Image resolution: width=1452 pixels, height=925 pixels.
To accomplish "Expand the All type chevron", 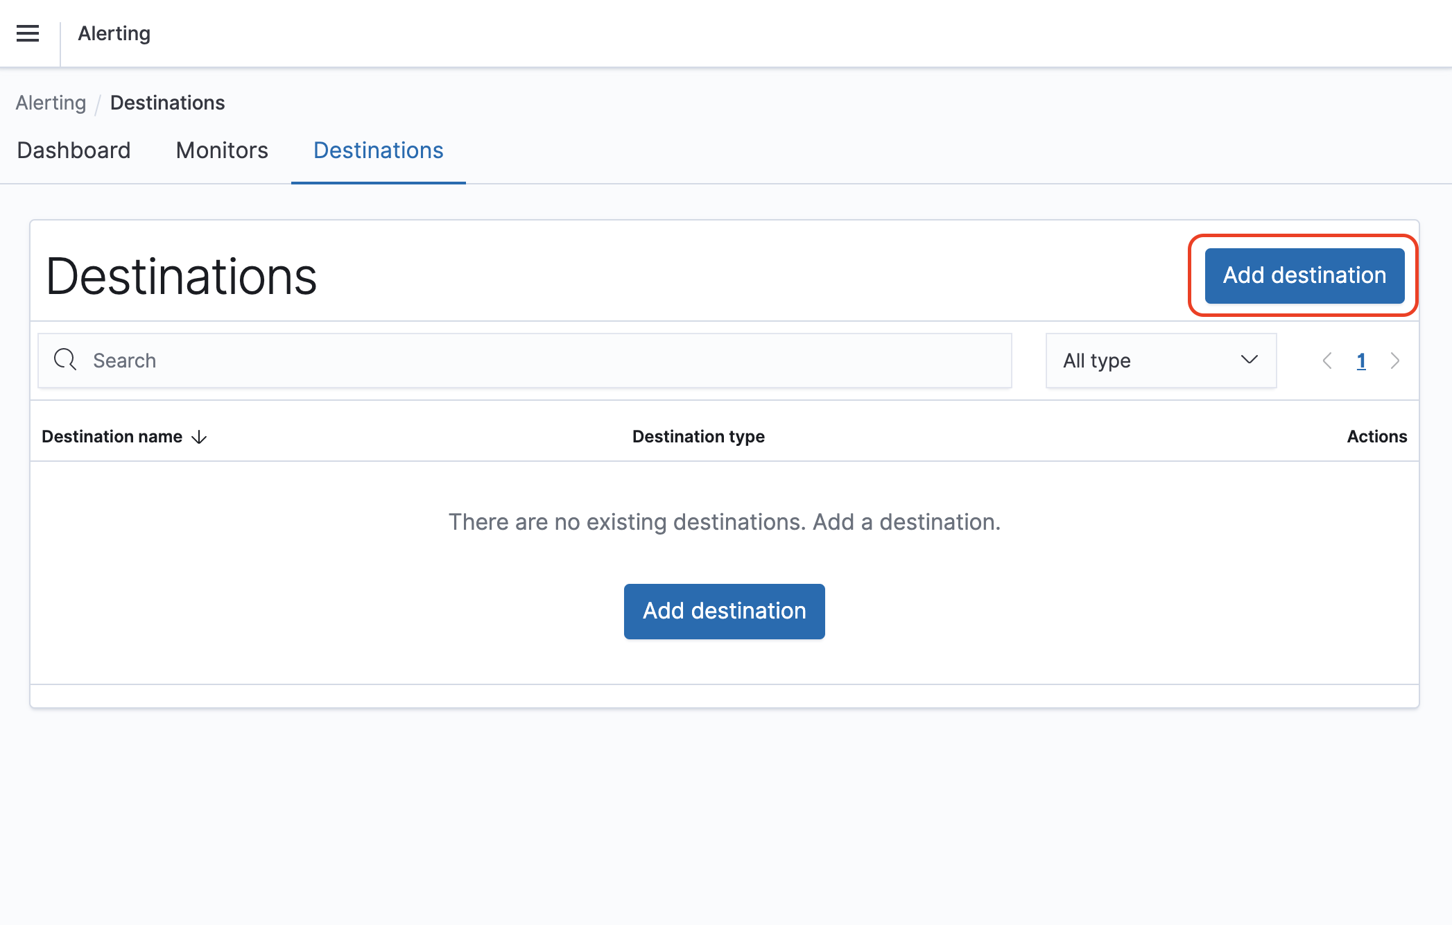I will click(x=1249, y=360).
